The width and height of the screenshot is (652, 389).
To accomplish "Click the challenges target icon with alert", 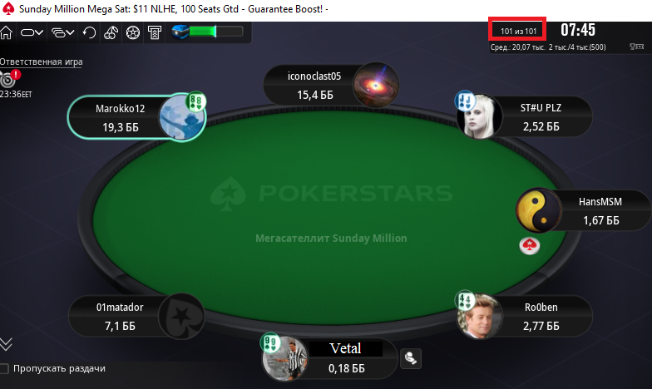I will coord(9,78).
